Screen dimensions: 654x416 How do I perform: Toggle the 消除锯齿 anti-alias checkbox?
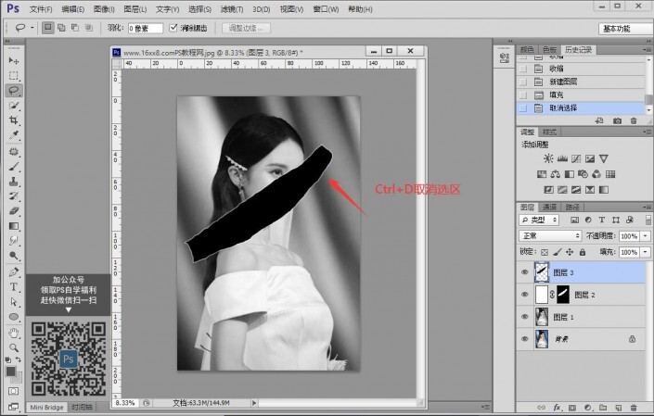point(173,29)
